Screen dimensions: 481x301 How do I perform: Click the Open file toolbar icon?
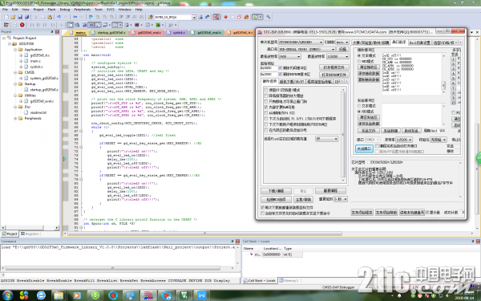(x=13, y=17)
